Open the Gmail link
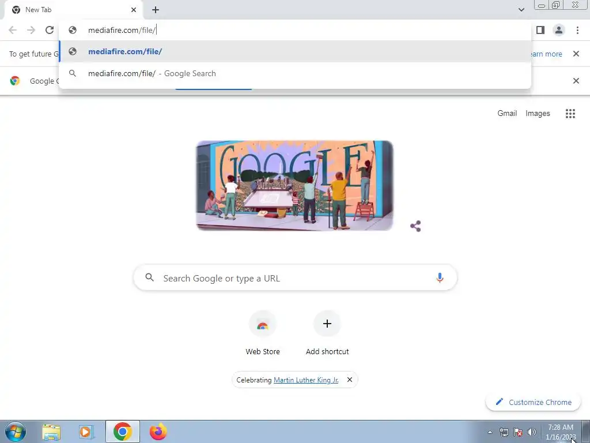 507,114
